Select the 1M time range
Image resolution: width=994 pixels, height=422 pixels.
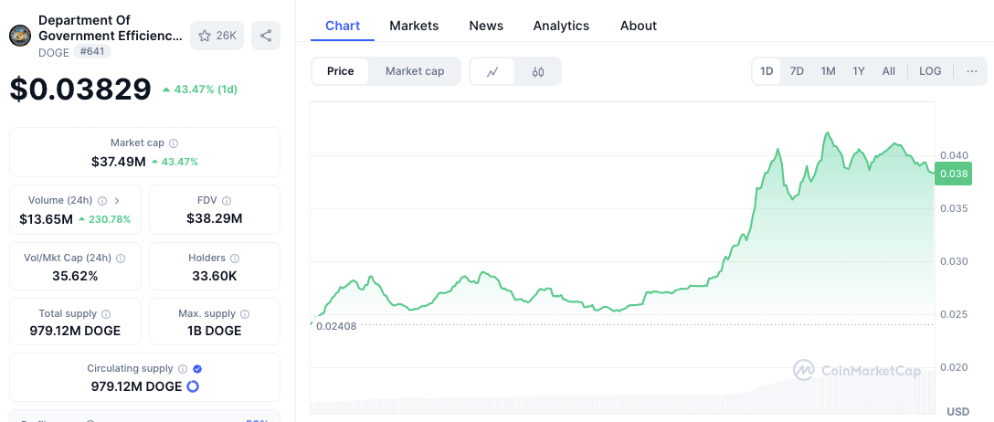point(828,71)
